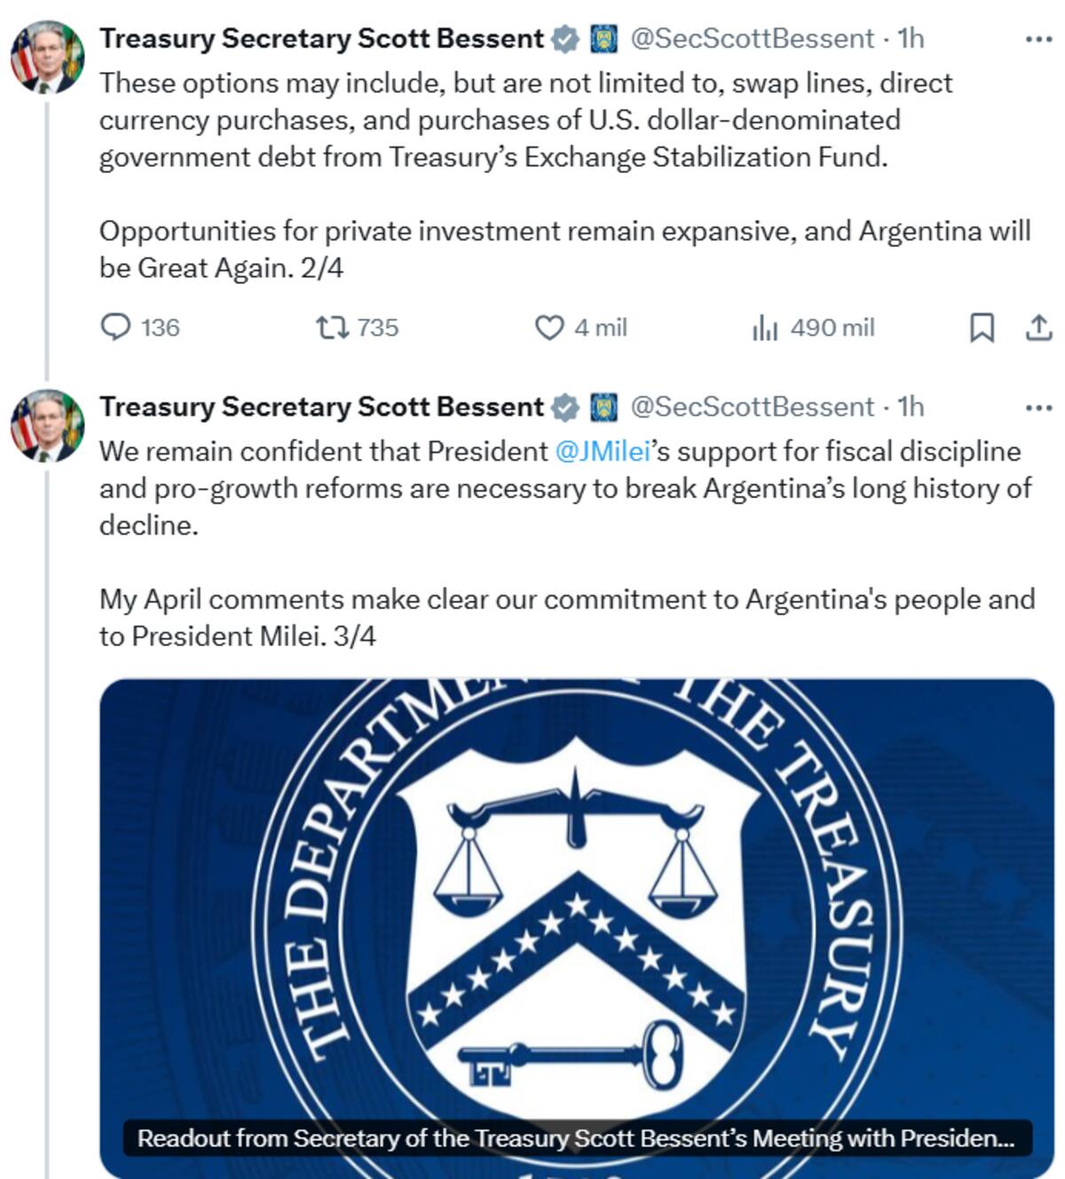The height and width of the screenshot is (1179, 1065).
Task: Open more options for 3/4 tweet
Action: 1038,408
